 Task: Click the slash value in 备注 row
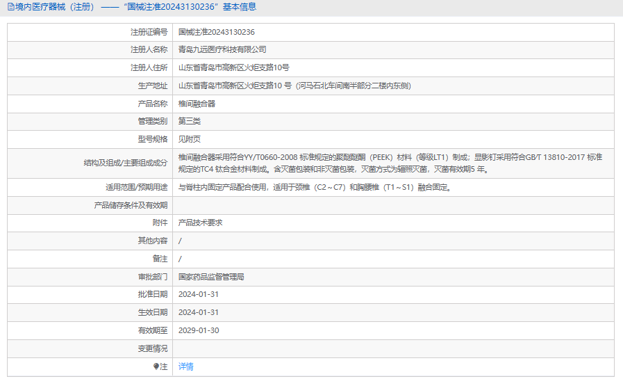(x=180, y=259)
